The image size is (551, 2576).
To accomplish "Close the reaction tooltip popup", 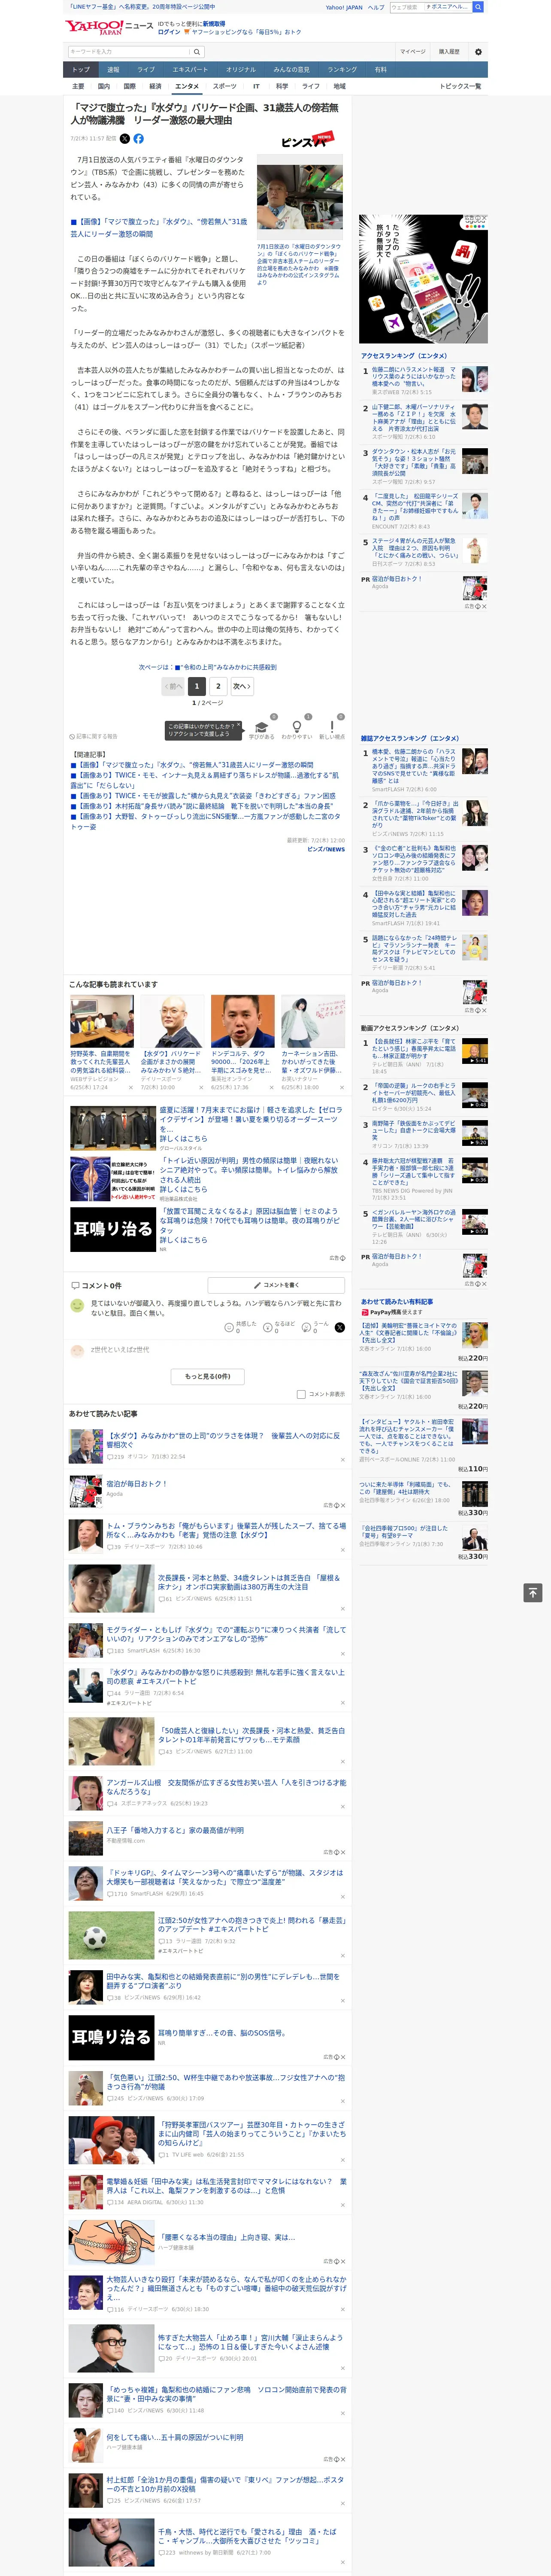I will click(x=238, y=726).
